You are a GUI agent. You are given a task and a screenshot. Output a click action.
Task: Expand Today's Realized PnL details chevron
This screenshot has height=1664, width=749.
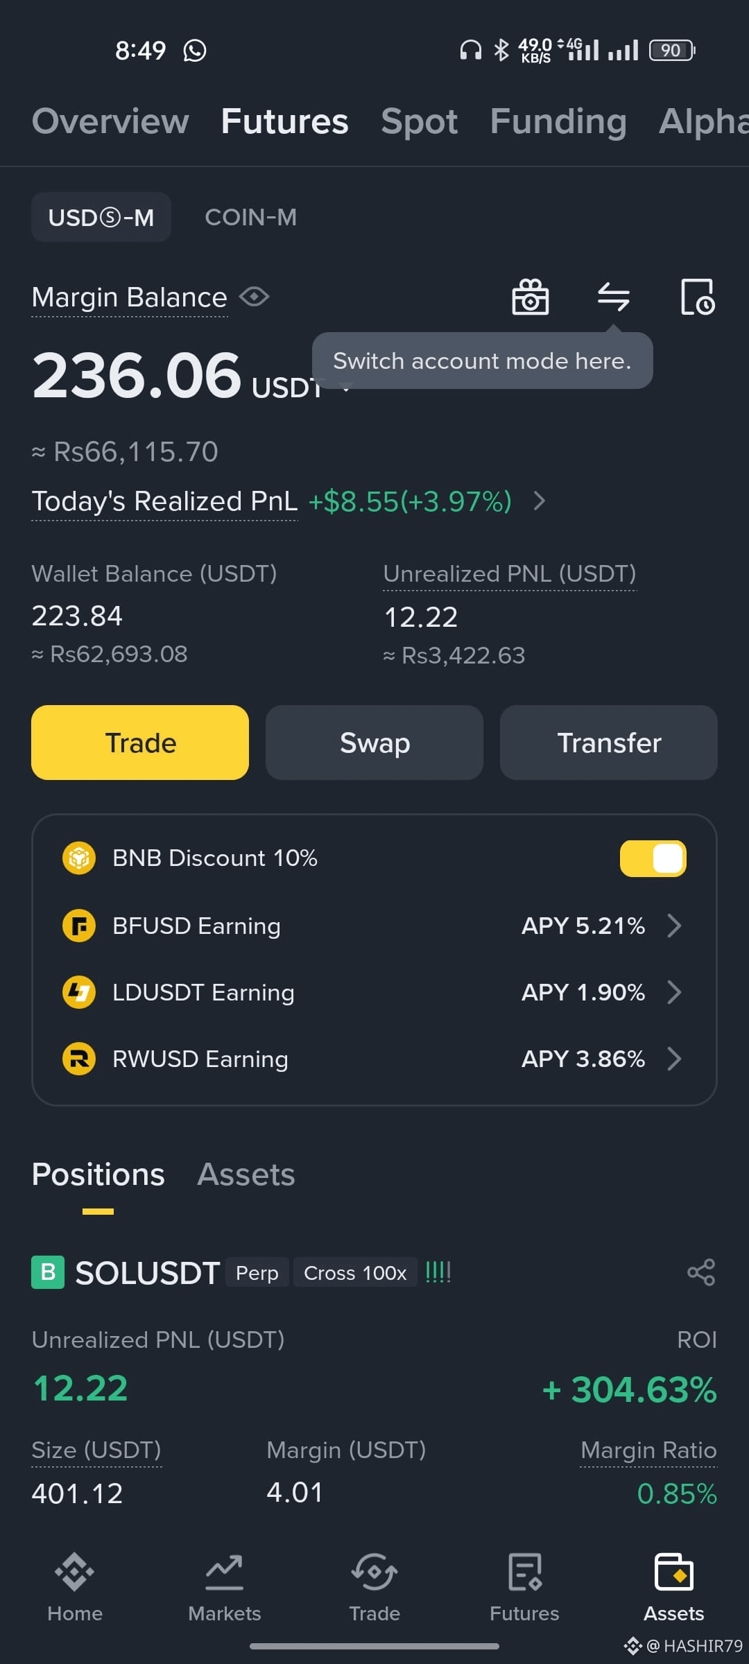540,501
